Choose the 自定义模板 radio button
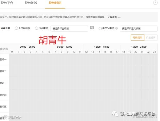The width and height of the screenshot is (160, 121). [100, 28]
